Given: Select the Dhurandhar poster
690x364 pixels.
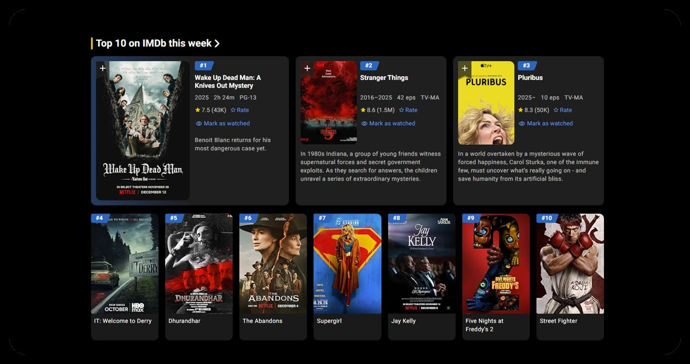Looking at the screenshot, I should pyautogui.click(x=199, y=264).
